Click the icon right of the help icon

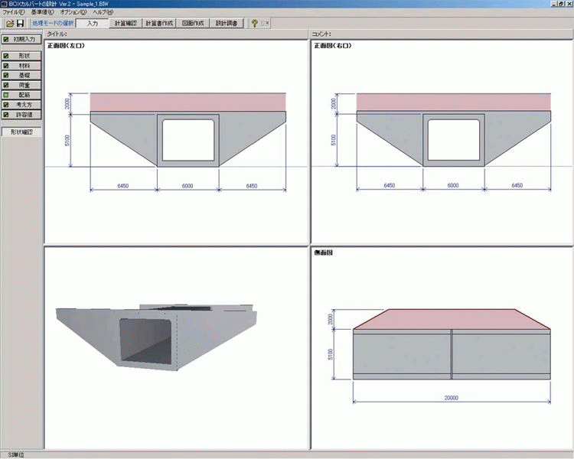coord(265,23)
